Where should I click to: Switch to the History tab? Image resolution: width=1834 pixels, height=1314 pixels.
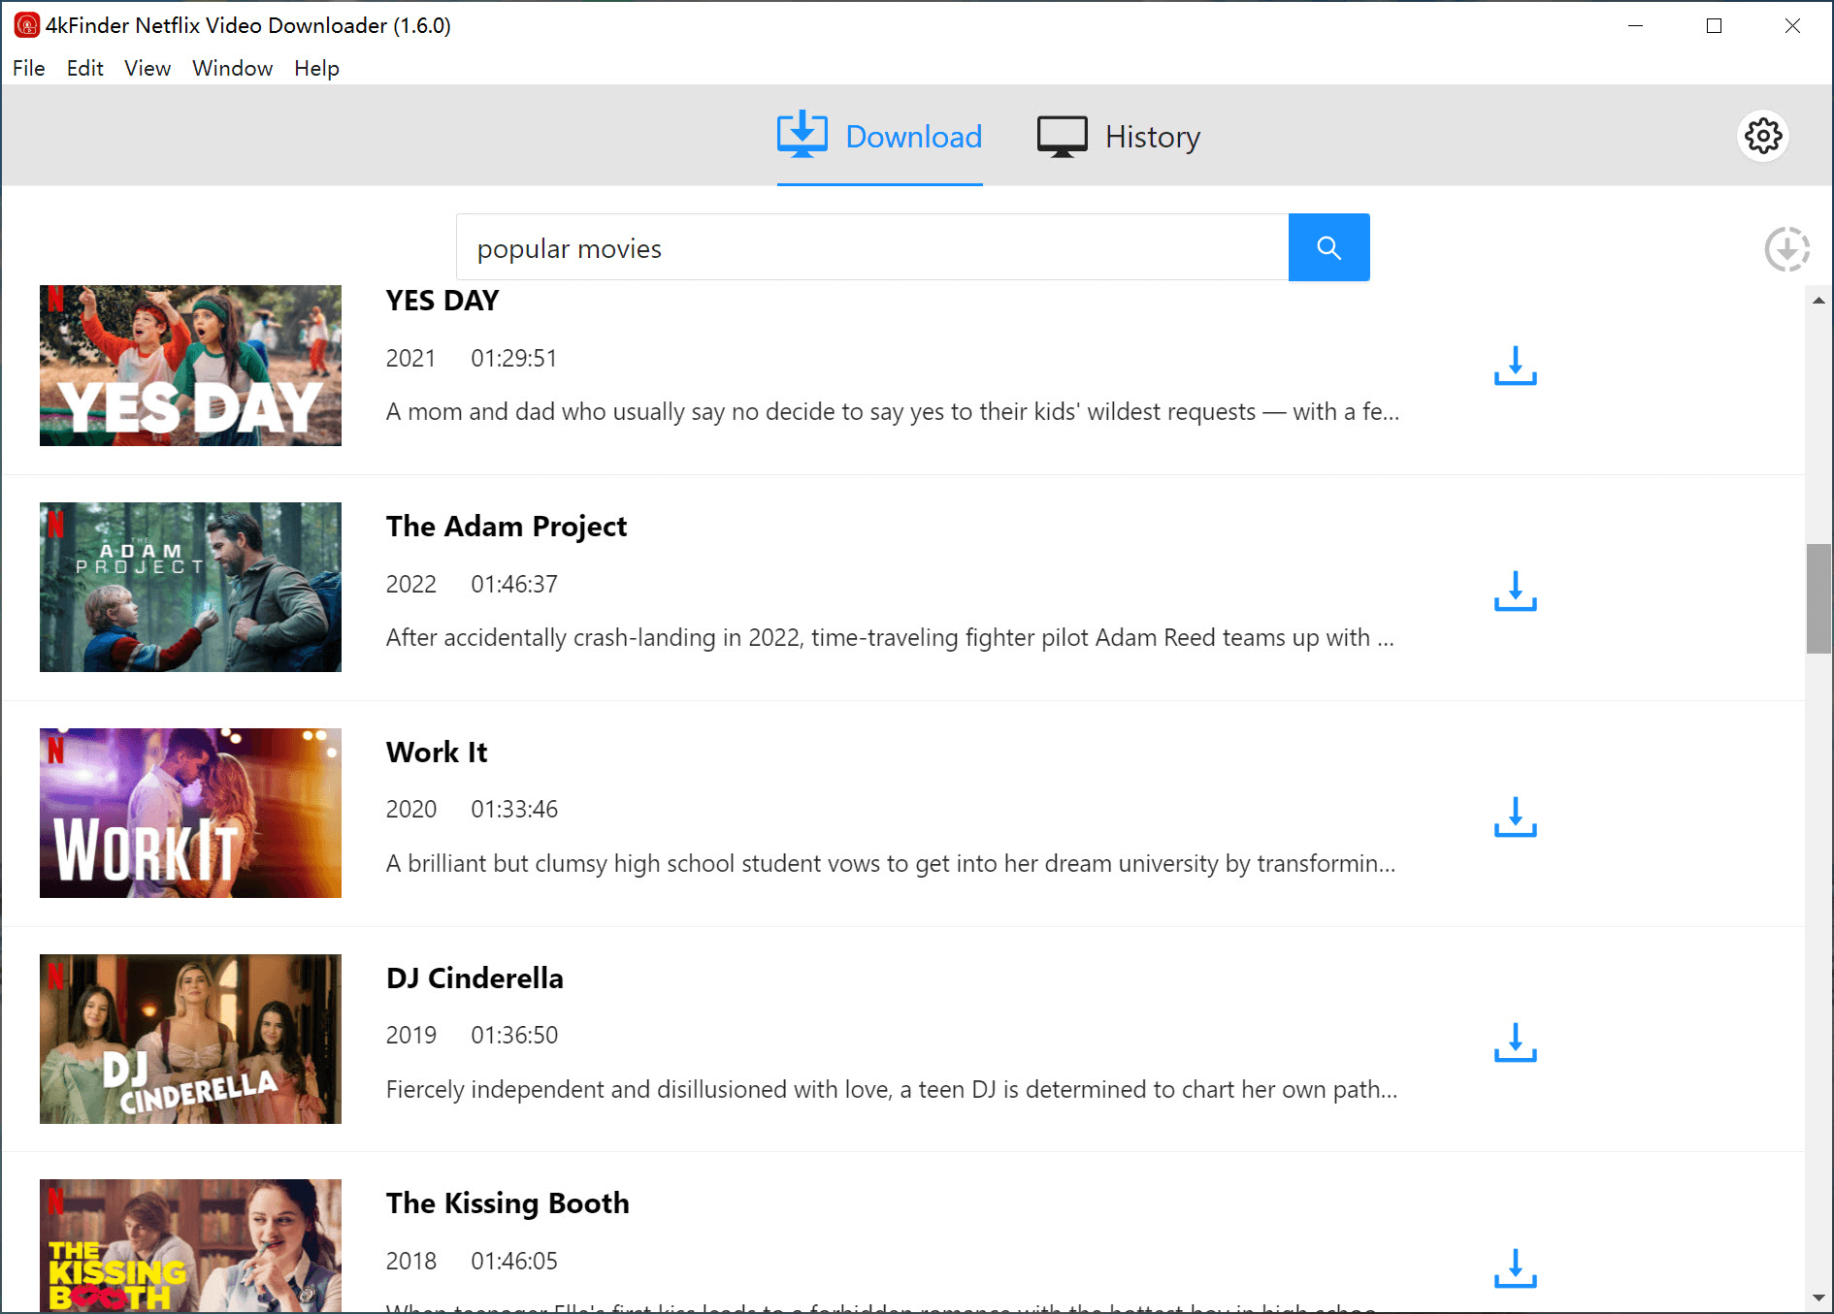[x=1119, y=137]
